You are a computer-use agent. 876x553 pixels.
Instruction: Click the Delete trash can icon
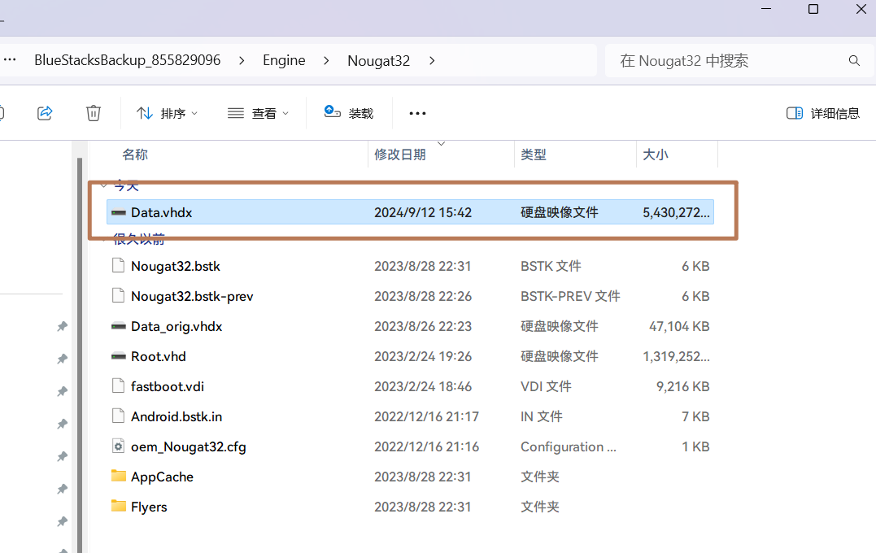[x=94, y=113]
